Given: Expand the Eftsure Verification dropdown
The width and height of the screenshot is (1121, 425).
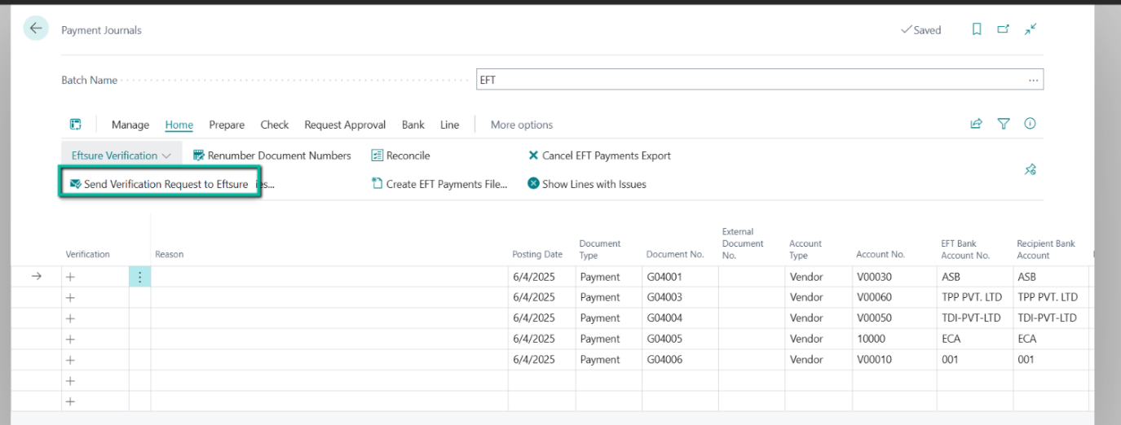Looking at the screenshot, I should [x=121, y=156].
